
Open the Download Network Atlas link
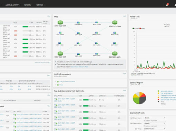[80, 67]
